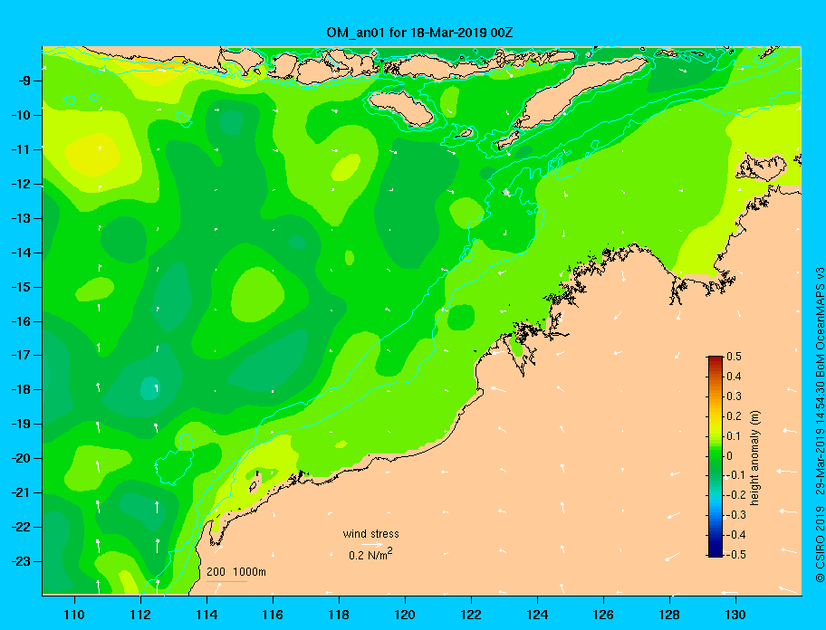Click longitude label 116 on the bottom axis

pos(273,615)
